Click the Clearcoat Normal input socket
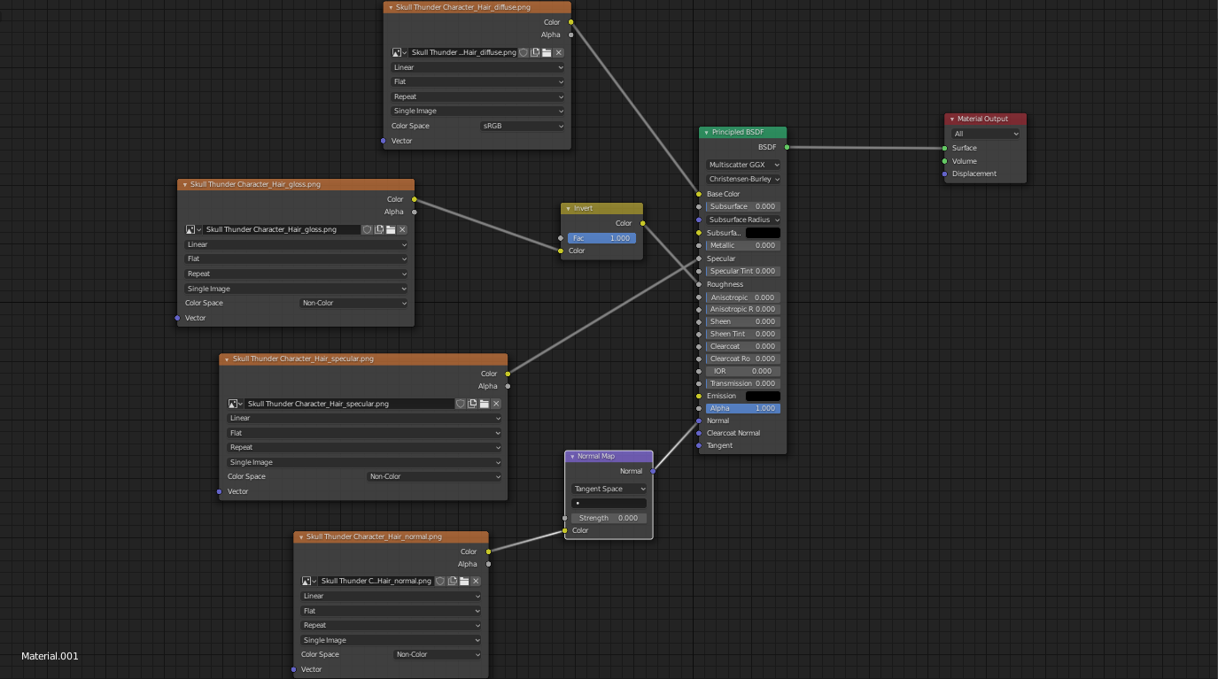 (x=699, y=433)
